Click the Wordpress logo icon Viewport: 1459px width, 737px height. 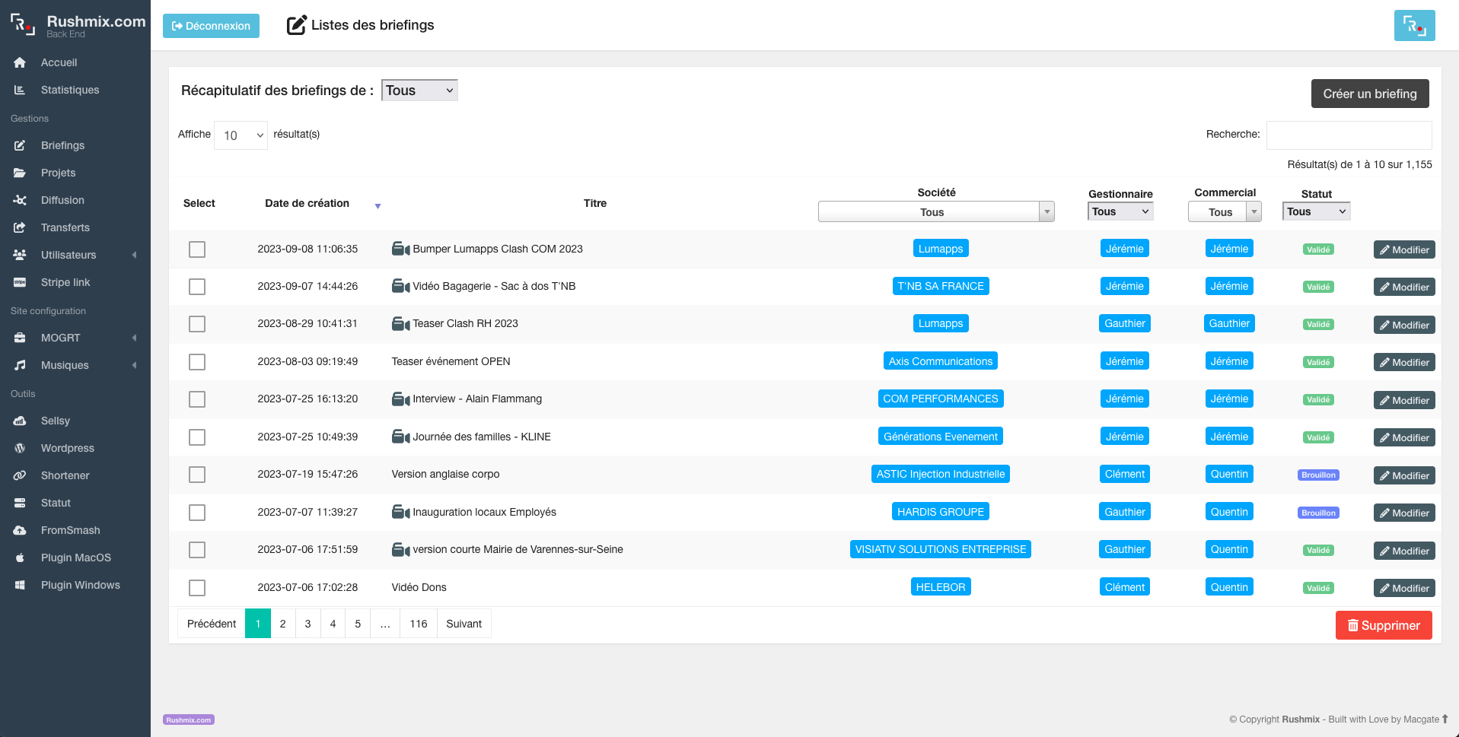pyautogui.click(x=20, y=448)
